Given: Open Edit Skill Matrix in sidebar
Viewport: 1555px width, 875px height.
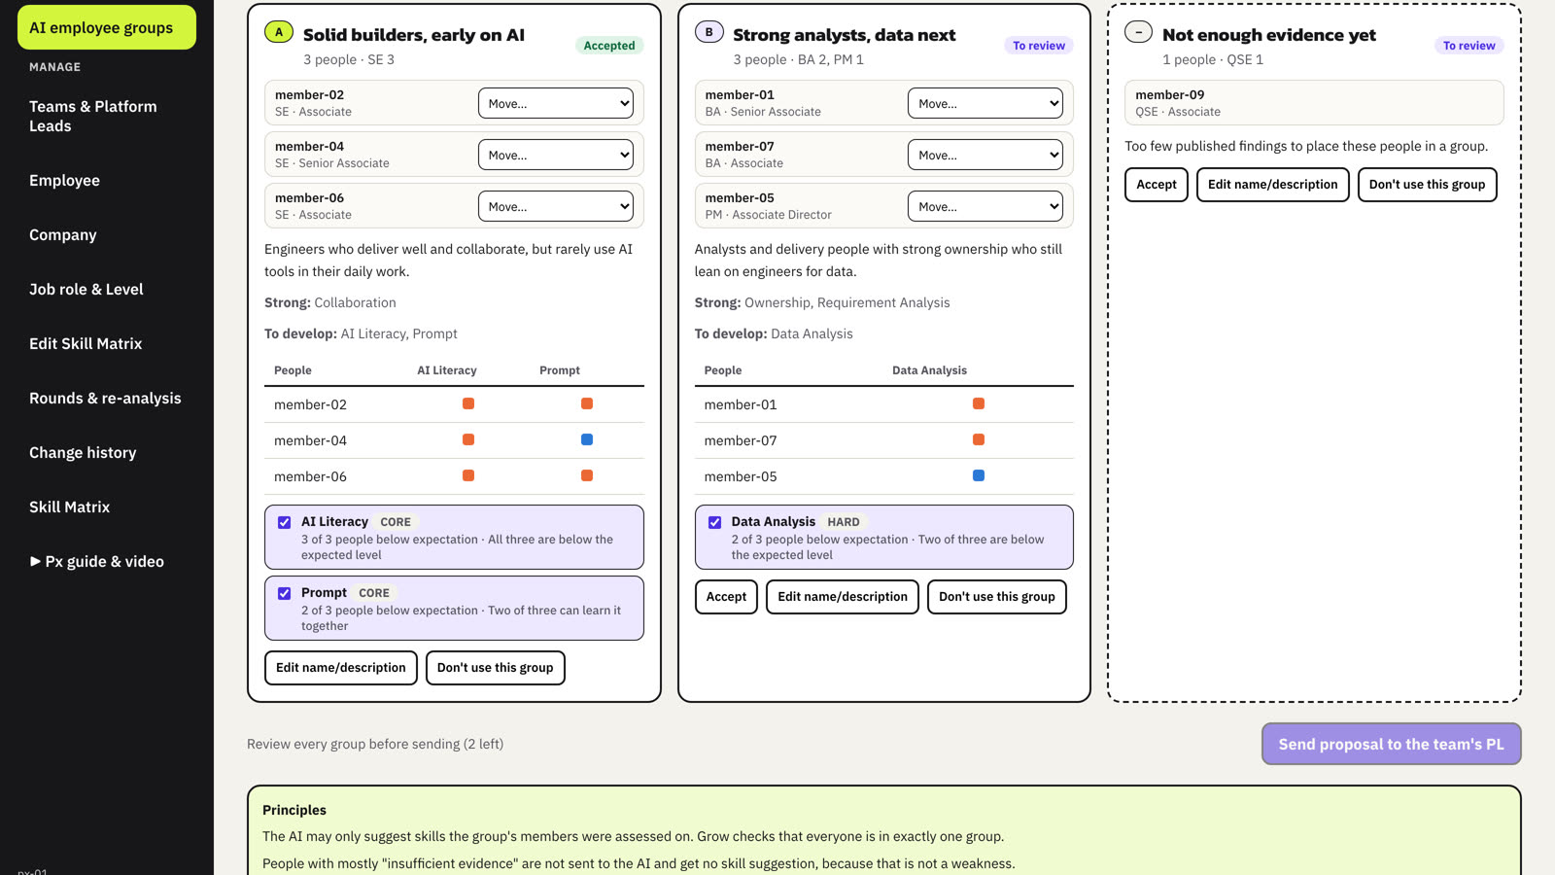Looking at the screenshot, I should (86, 343).
